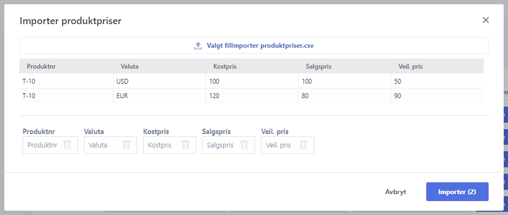
Task: Select the Veil. pris table column header
Action: click(411, 67)
